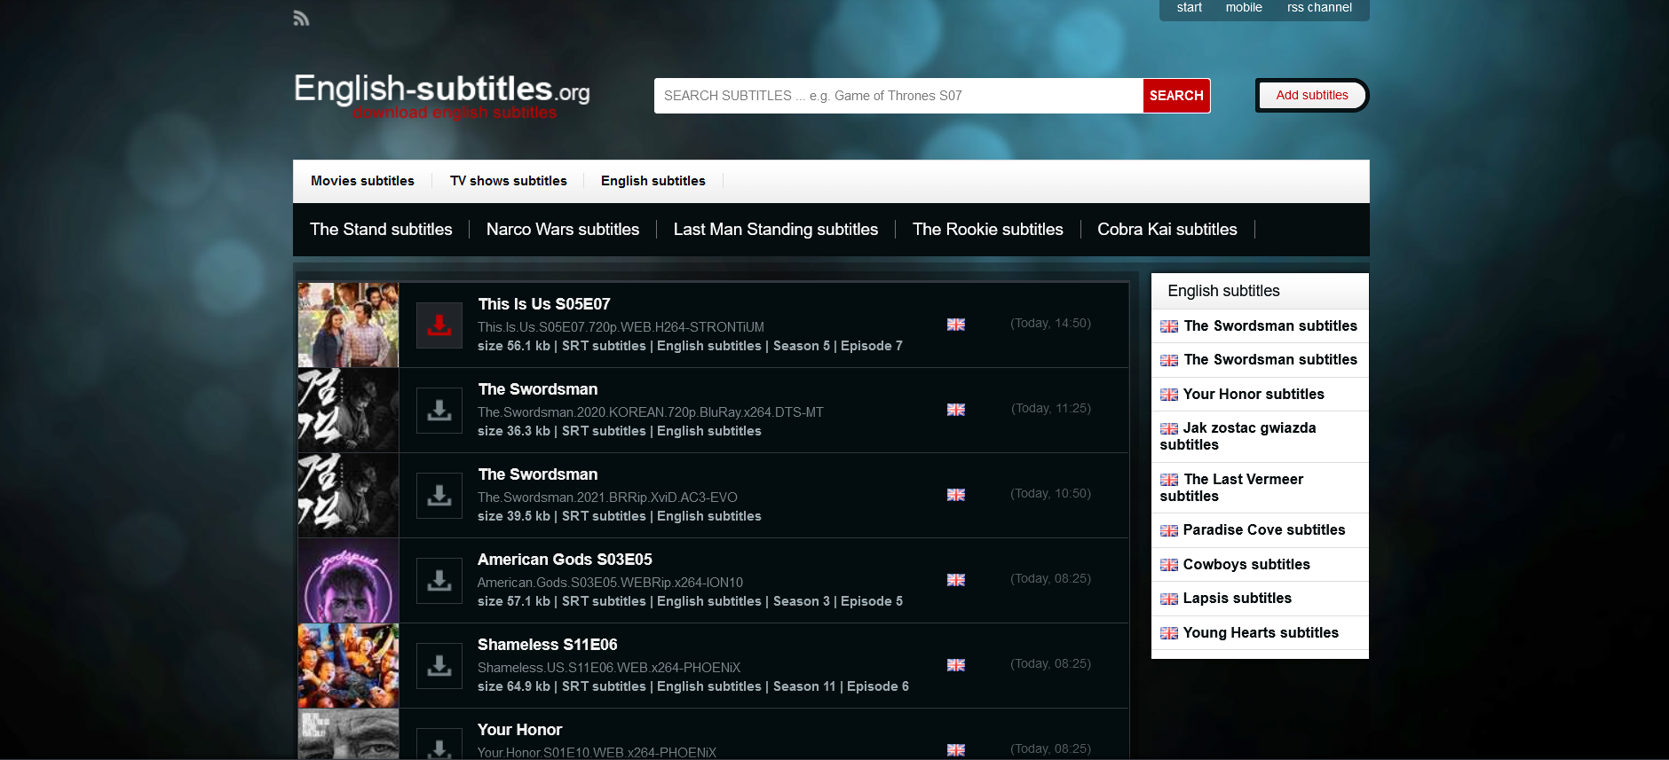Click timestamp (Today, 11:25)
The height and width of the screenshot is (760, 1669).
click(x=1050, y=409)
